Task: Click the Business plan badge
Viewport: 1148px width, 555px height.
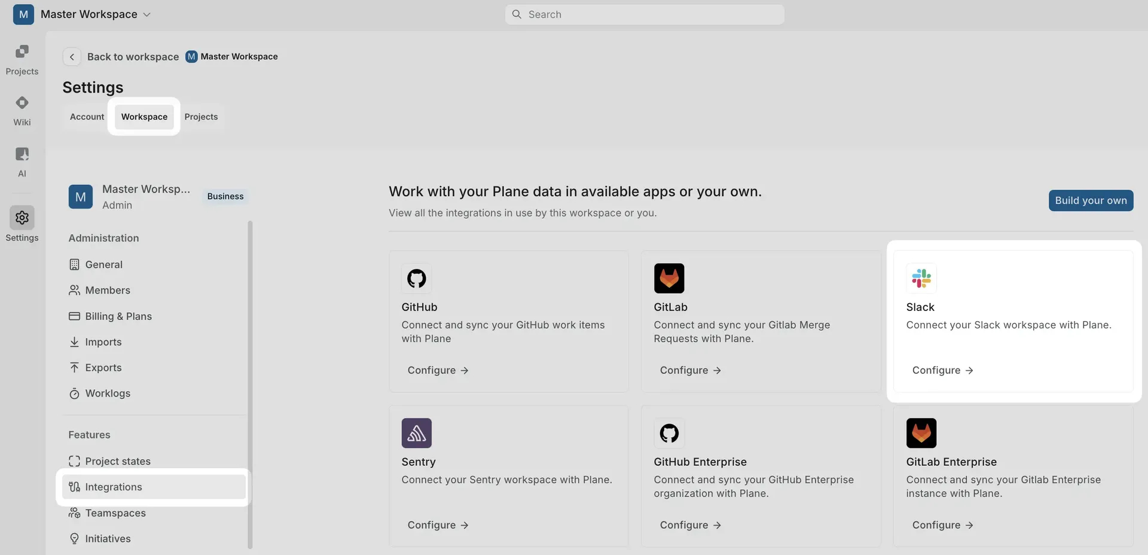Action: pos(225,196)
